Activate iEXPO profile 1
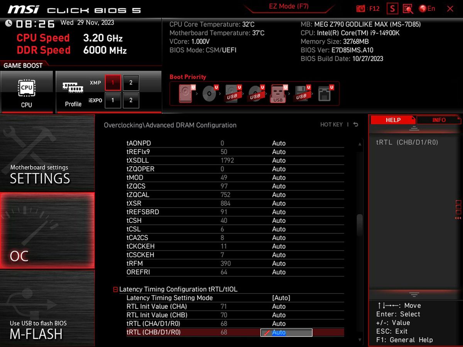463x347 pixels. tap(113, 100)
